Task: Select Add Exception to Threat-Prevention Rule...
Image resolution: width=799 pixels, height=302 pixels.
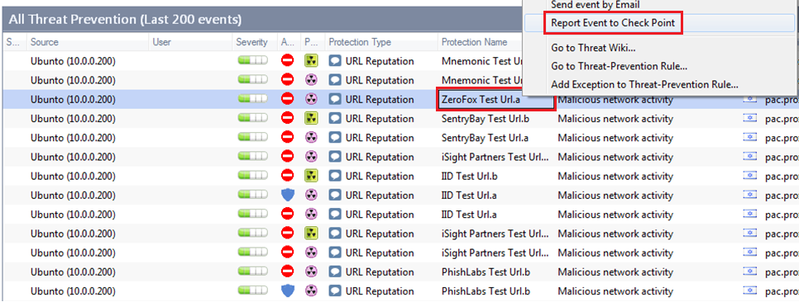Action: point(644,84)
